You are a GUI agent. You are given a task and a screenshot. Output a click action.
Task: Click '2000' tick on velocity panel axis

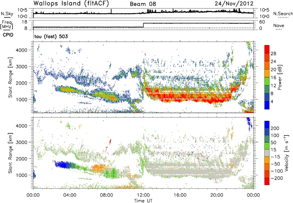(x=21, y=159)
